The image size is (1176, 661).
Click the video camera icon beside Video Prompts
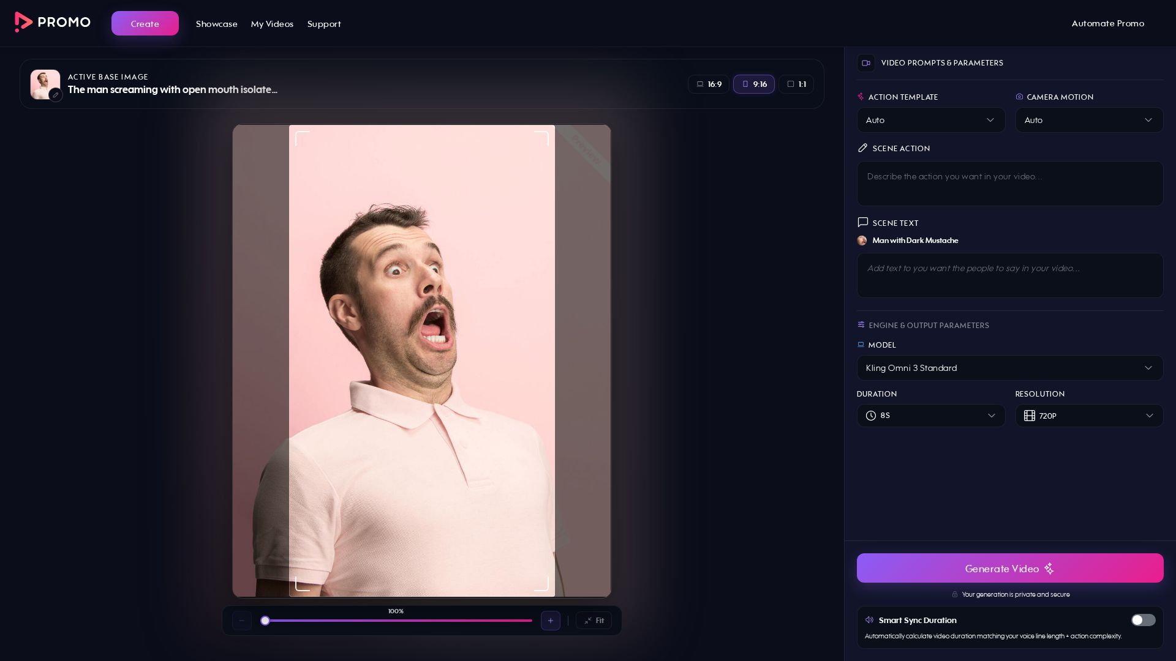pos(866,63)
